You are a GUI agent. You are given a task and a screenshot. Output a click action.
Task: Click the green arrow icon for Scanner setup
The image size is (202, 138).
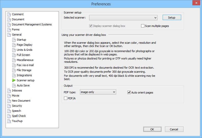(14, 80)
